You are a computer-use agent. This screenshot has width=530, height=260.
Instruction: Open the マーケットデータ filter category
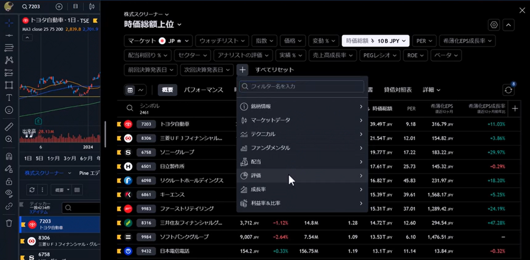(302, 120)
